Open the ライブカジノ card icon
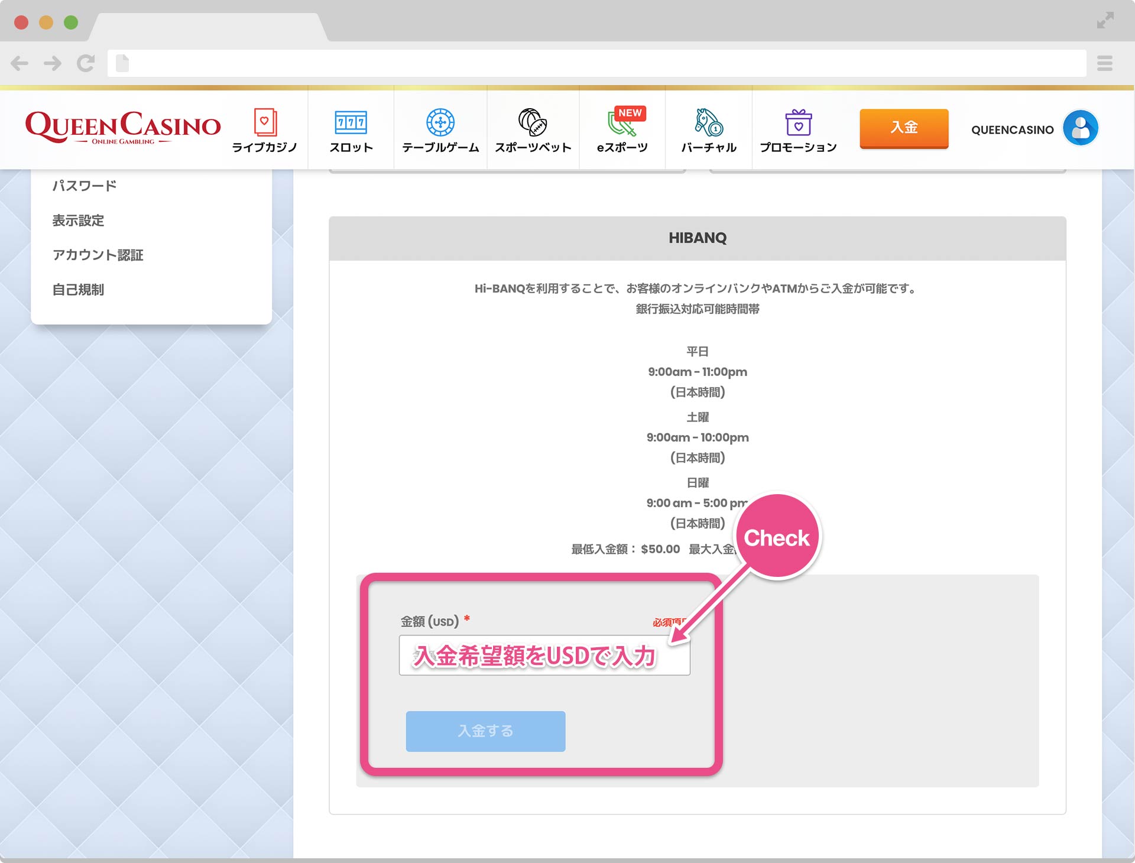The image size is (1135, 863). tap(265, 122)
